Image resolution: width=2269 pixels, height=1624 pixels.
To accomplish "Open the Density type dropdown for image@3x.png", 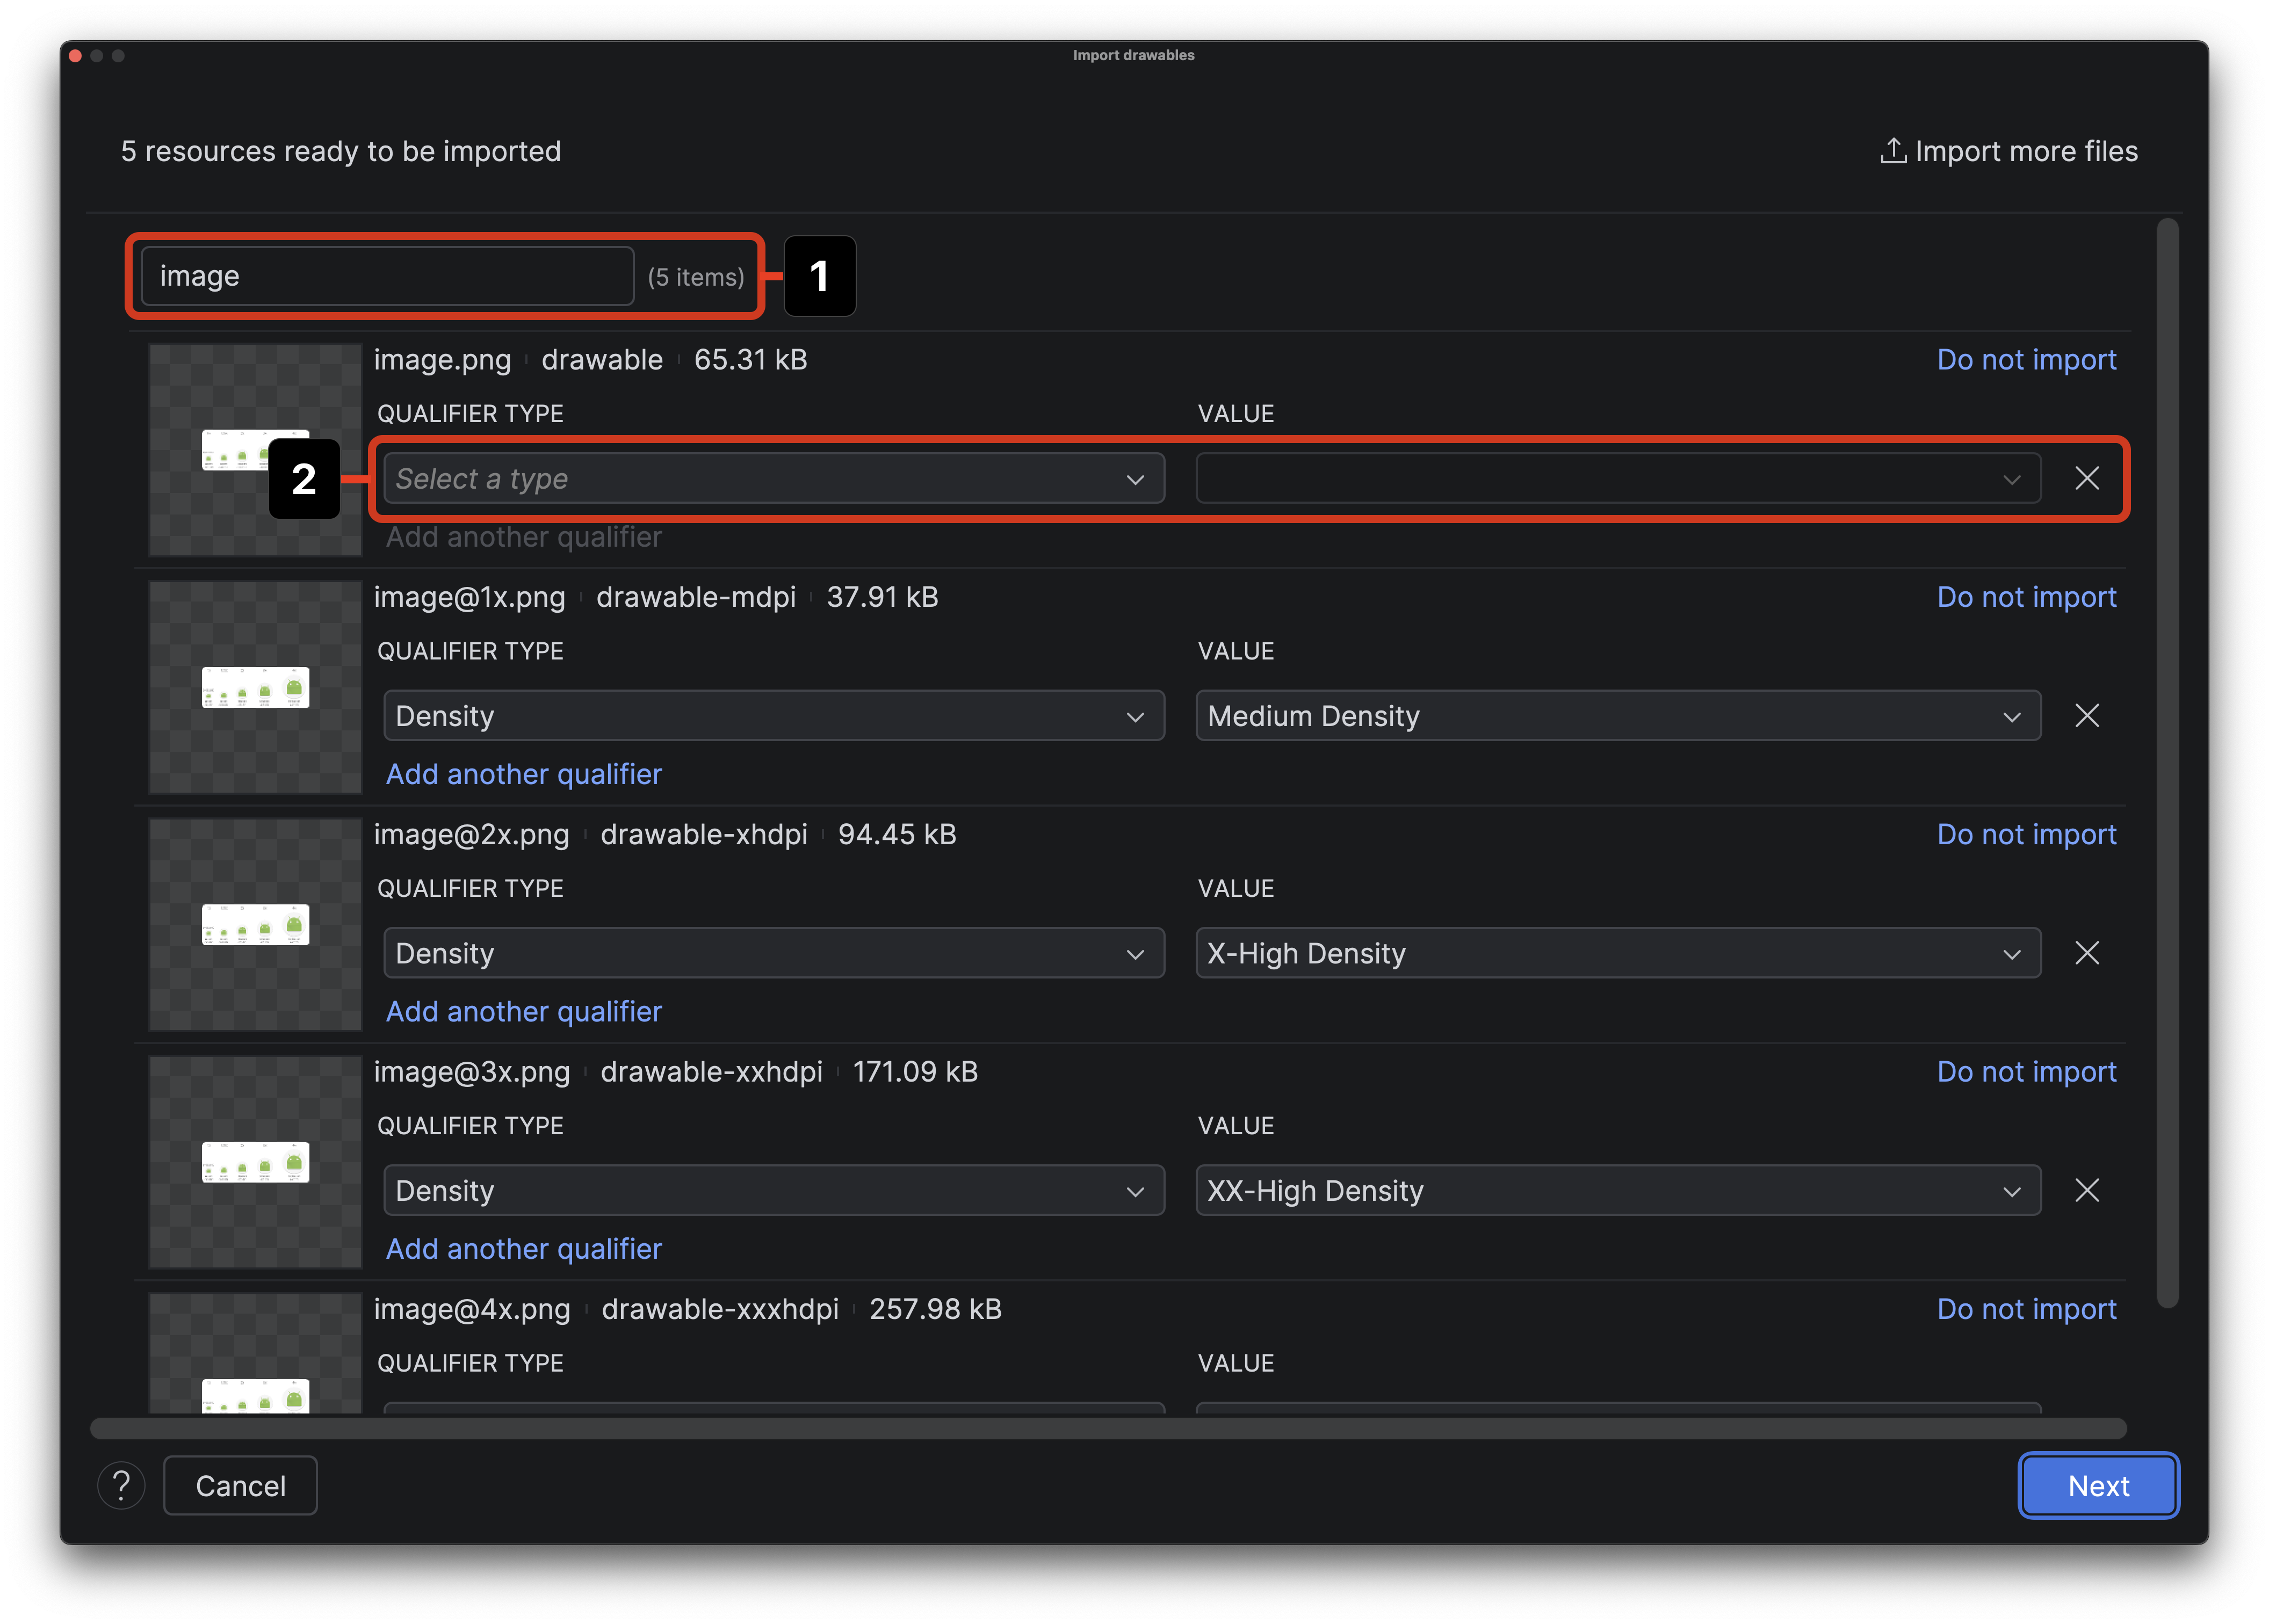I will [x=773, y=1190].
